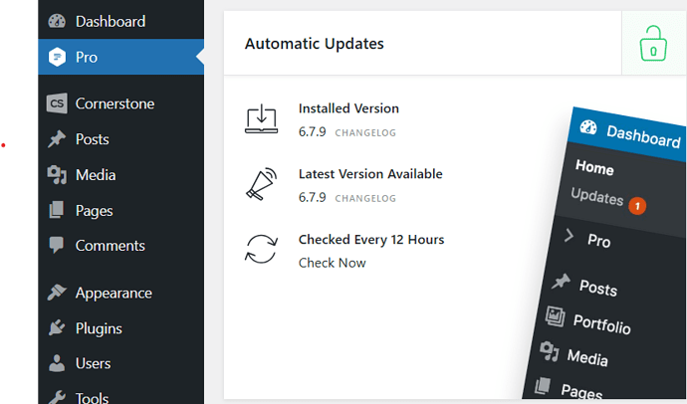The height and width of the screenshot is (404, 687).
Task: Click Check Now to check updates
Action: 332,263
